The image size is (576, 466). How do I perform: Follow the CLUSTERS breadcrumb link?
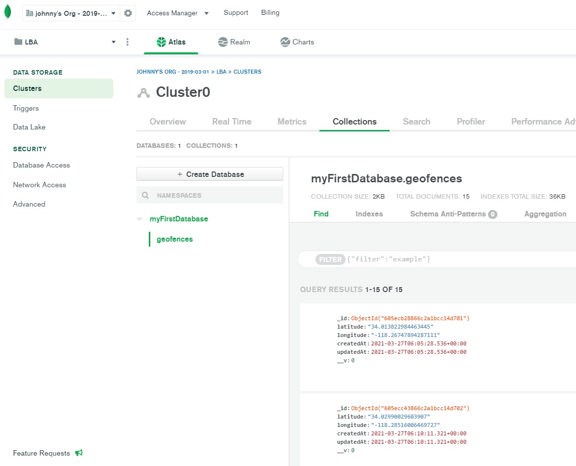(x=247, y=72)
